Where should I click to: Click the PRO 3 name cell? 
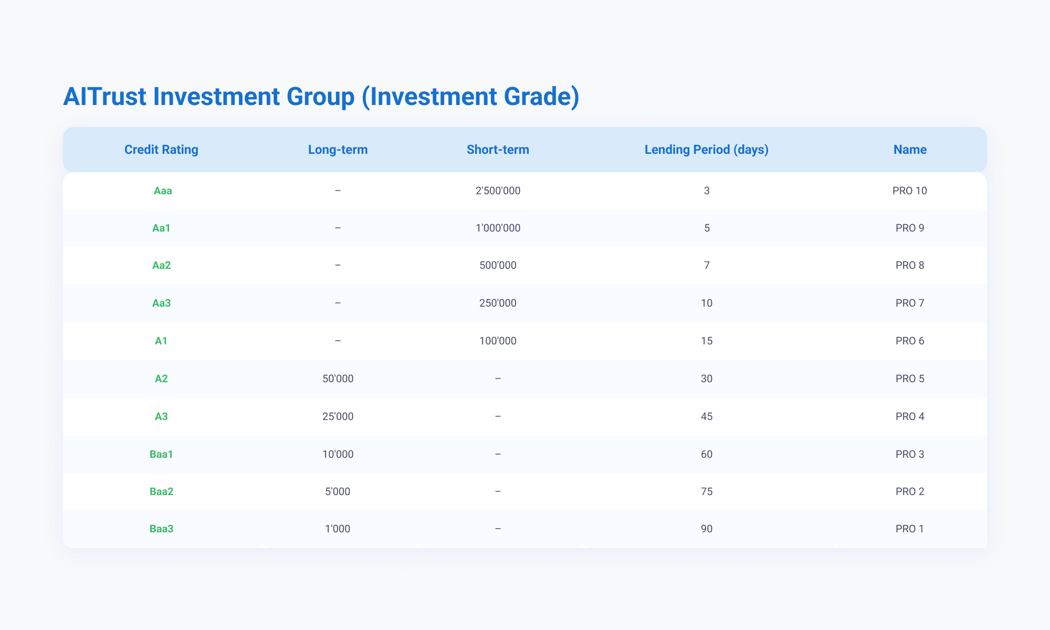point(910,454)
